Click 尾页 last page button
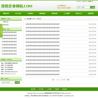The height and width of the screenshot is (98, 98). [x=68, y=80]
